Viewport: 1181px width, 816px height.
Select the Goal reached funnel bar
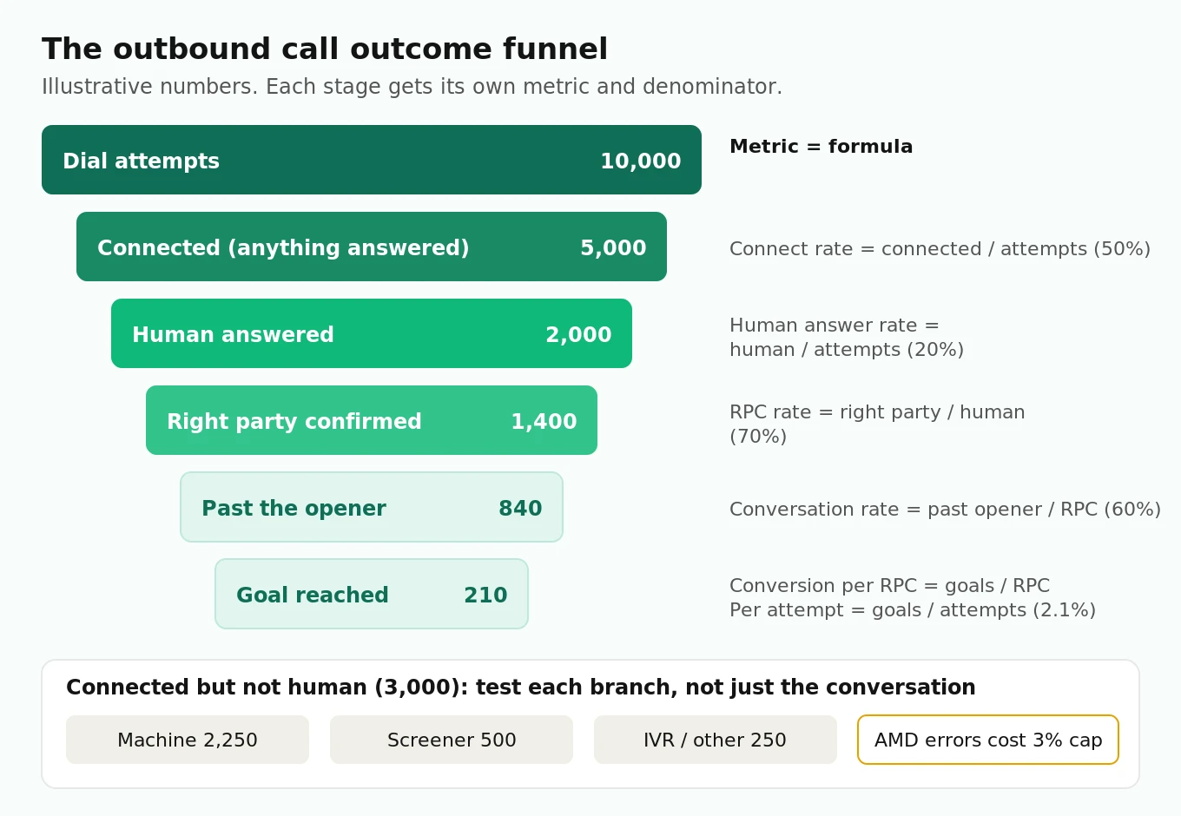pos(372,594)
